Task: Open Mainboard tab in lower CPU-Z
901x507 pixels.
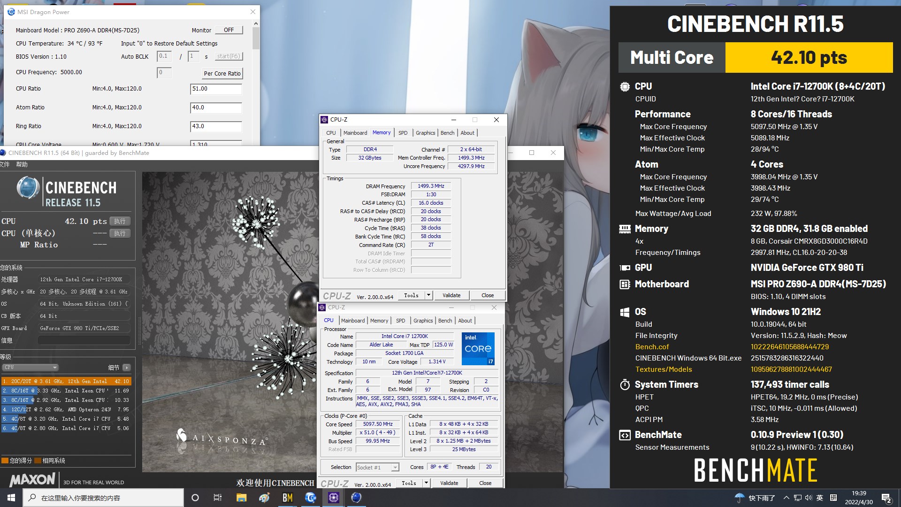Action: [x=353, y=321]
